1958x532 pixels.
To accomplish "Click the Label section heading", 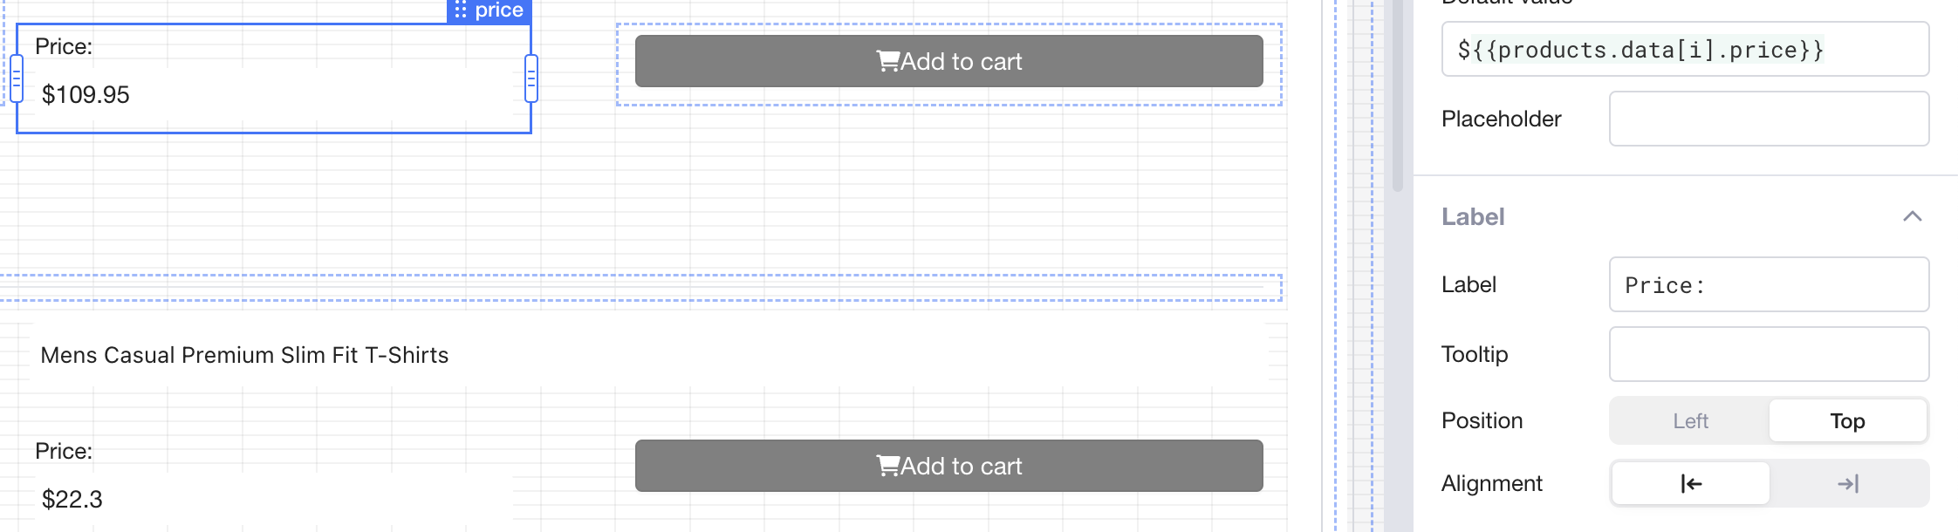I will 1473,216.
